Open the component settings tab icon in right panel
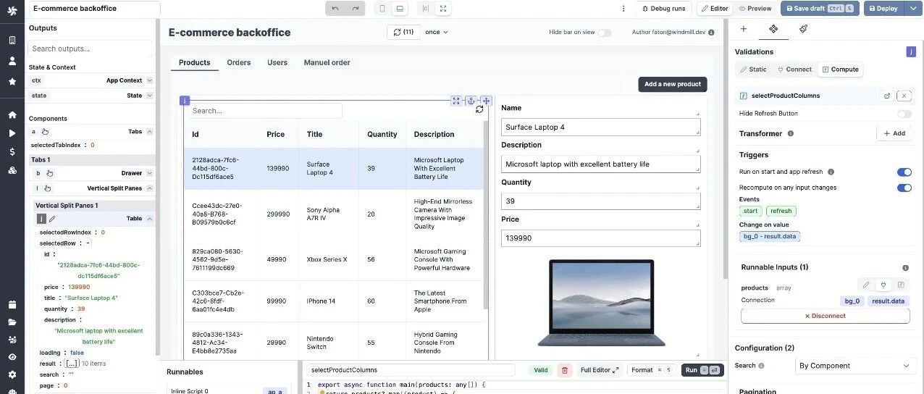Image resolution: width=924 pixels, height=394 pixels. pos(773,29)
